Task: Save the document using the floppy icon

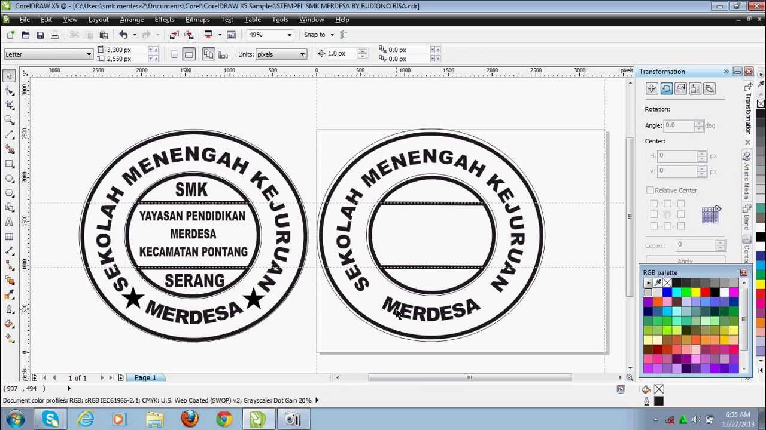Action: [x=40, y=35]
